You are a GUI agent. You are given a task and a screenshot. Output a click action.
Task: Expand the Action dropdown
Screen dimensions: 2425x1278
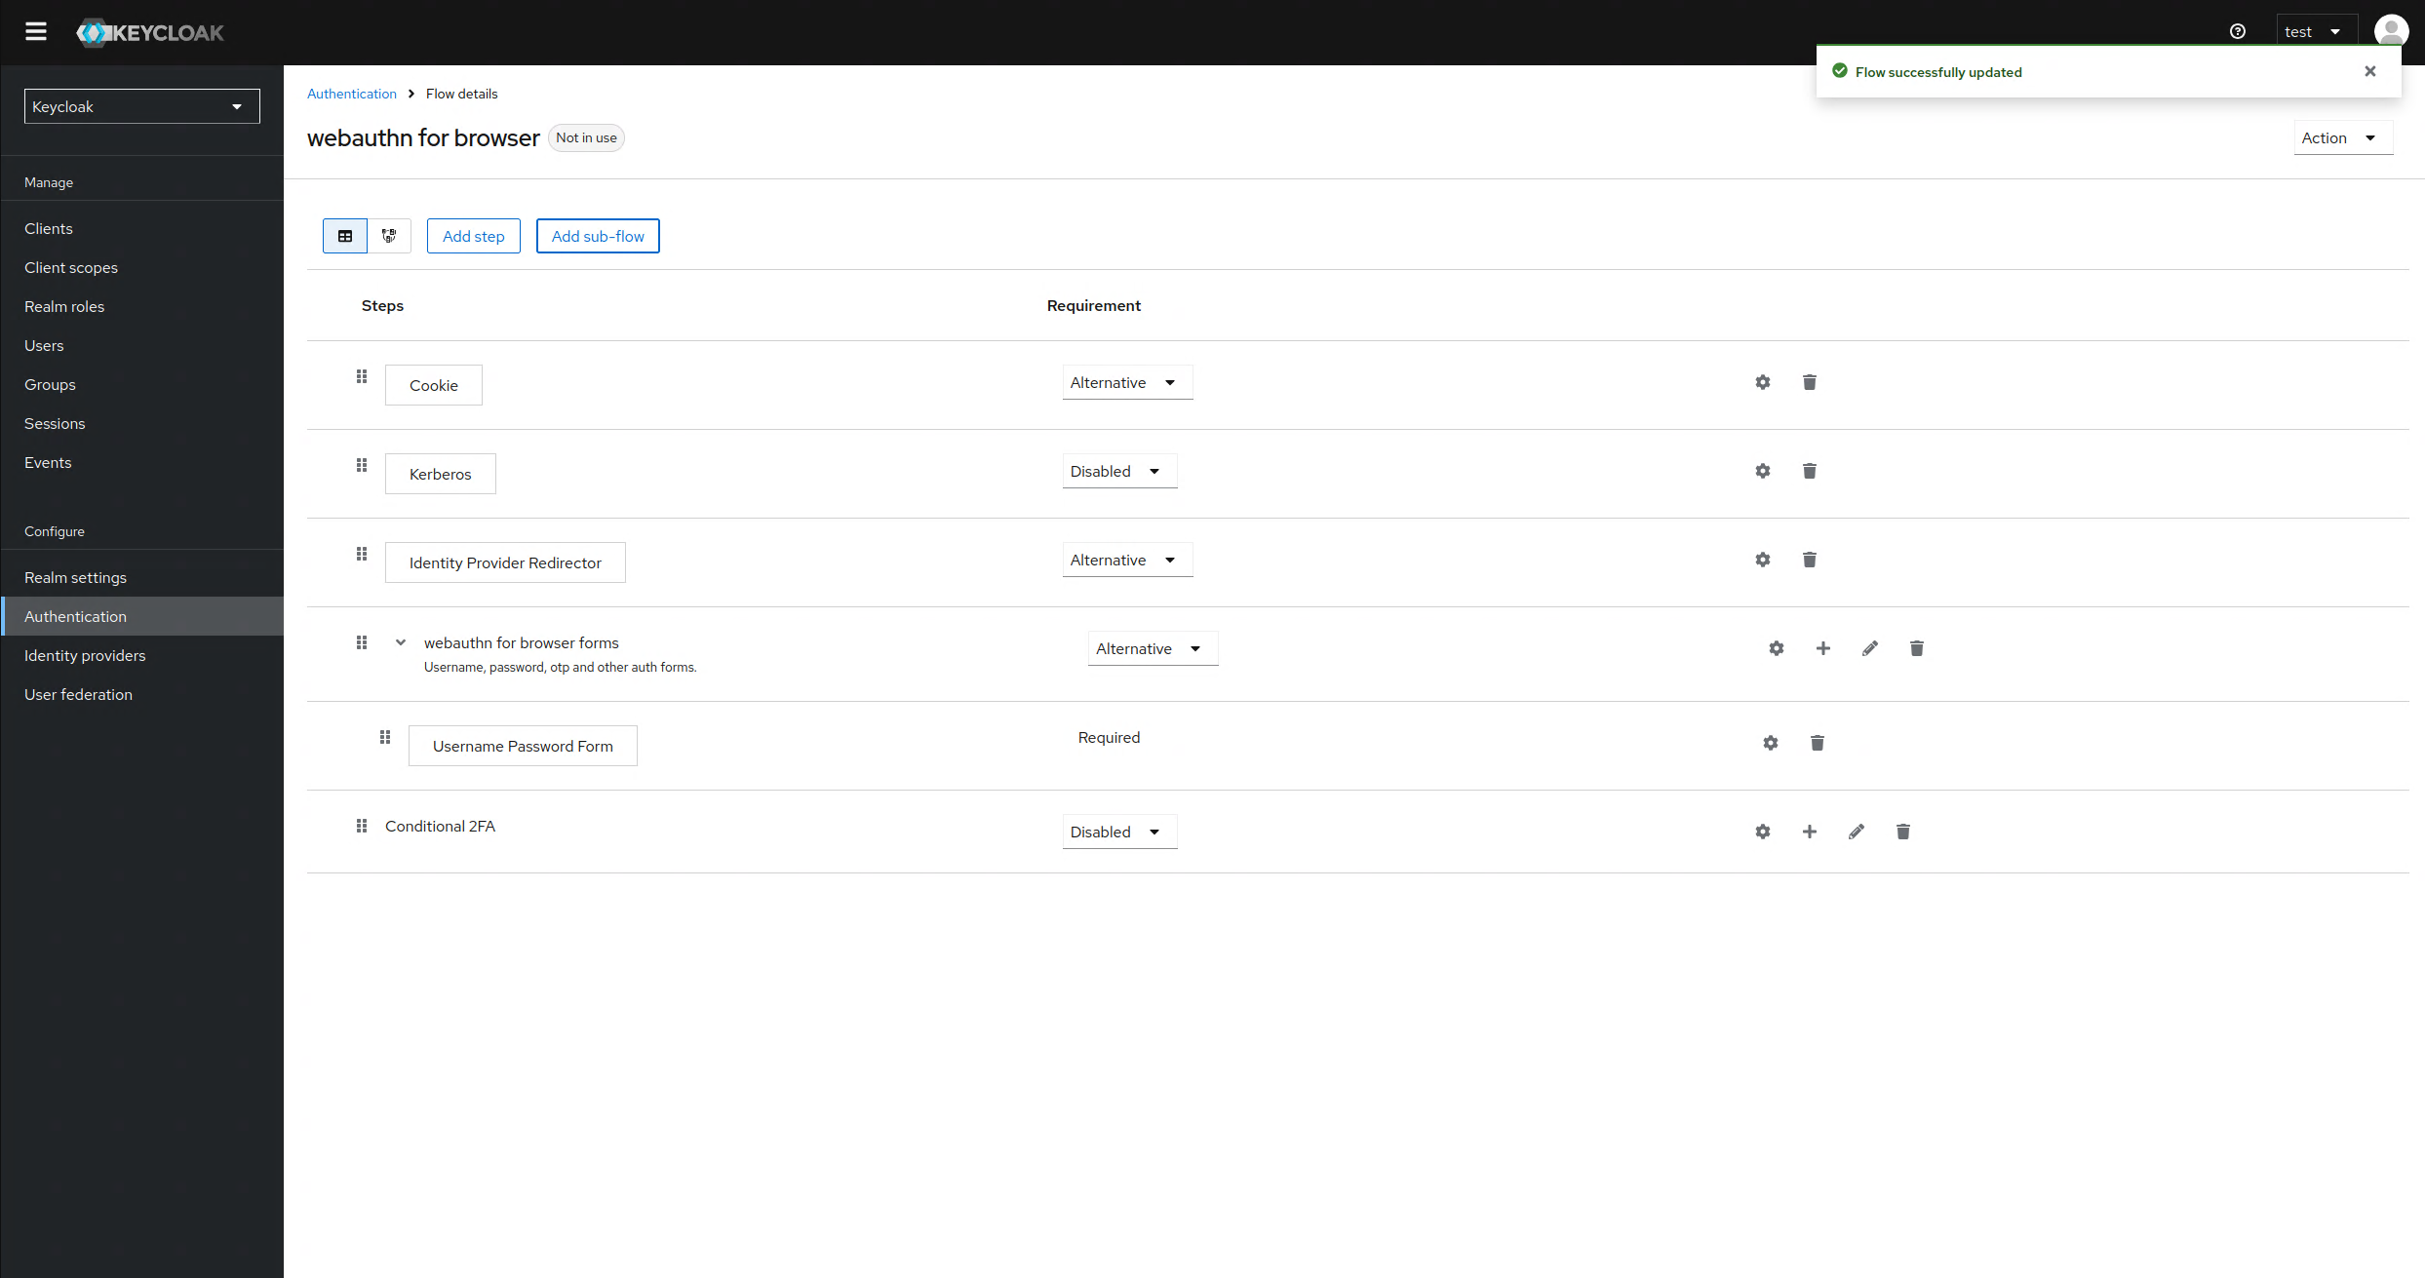[2341, 137]
